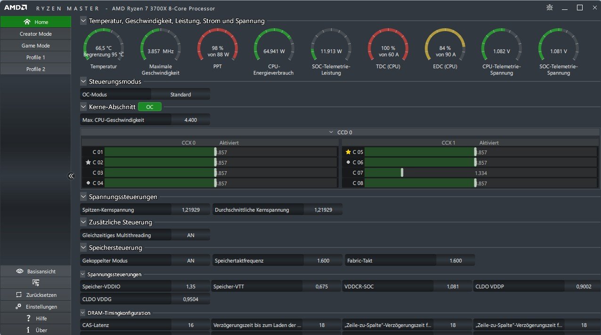Click the OC-Modus Standard value

pyautogui.click(x=181, y=95)
